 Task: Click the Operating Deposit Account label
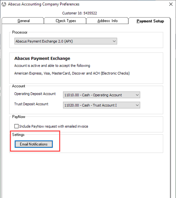point(35,94)
